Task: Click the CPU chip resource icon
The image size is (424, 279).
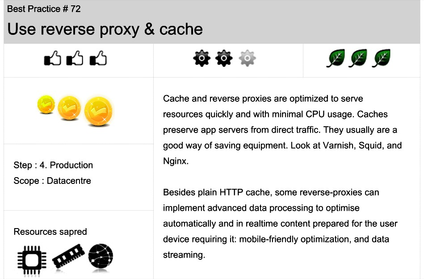Action: 32,260
